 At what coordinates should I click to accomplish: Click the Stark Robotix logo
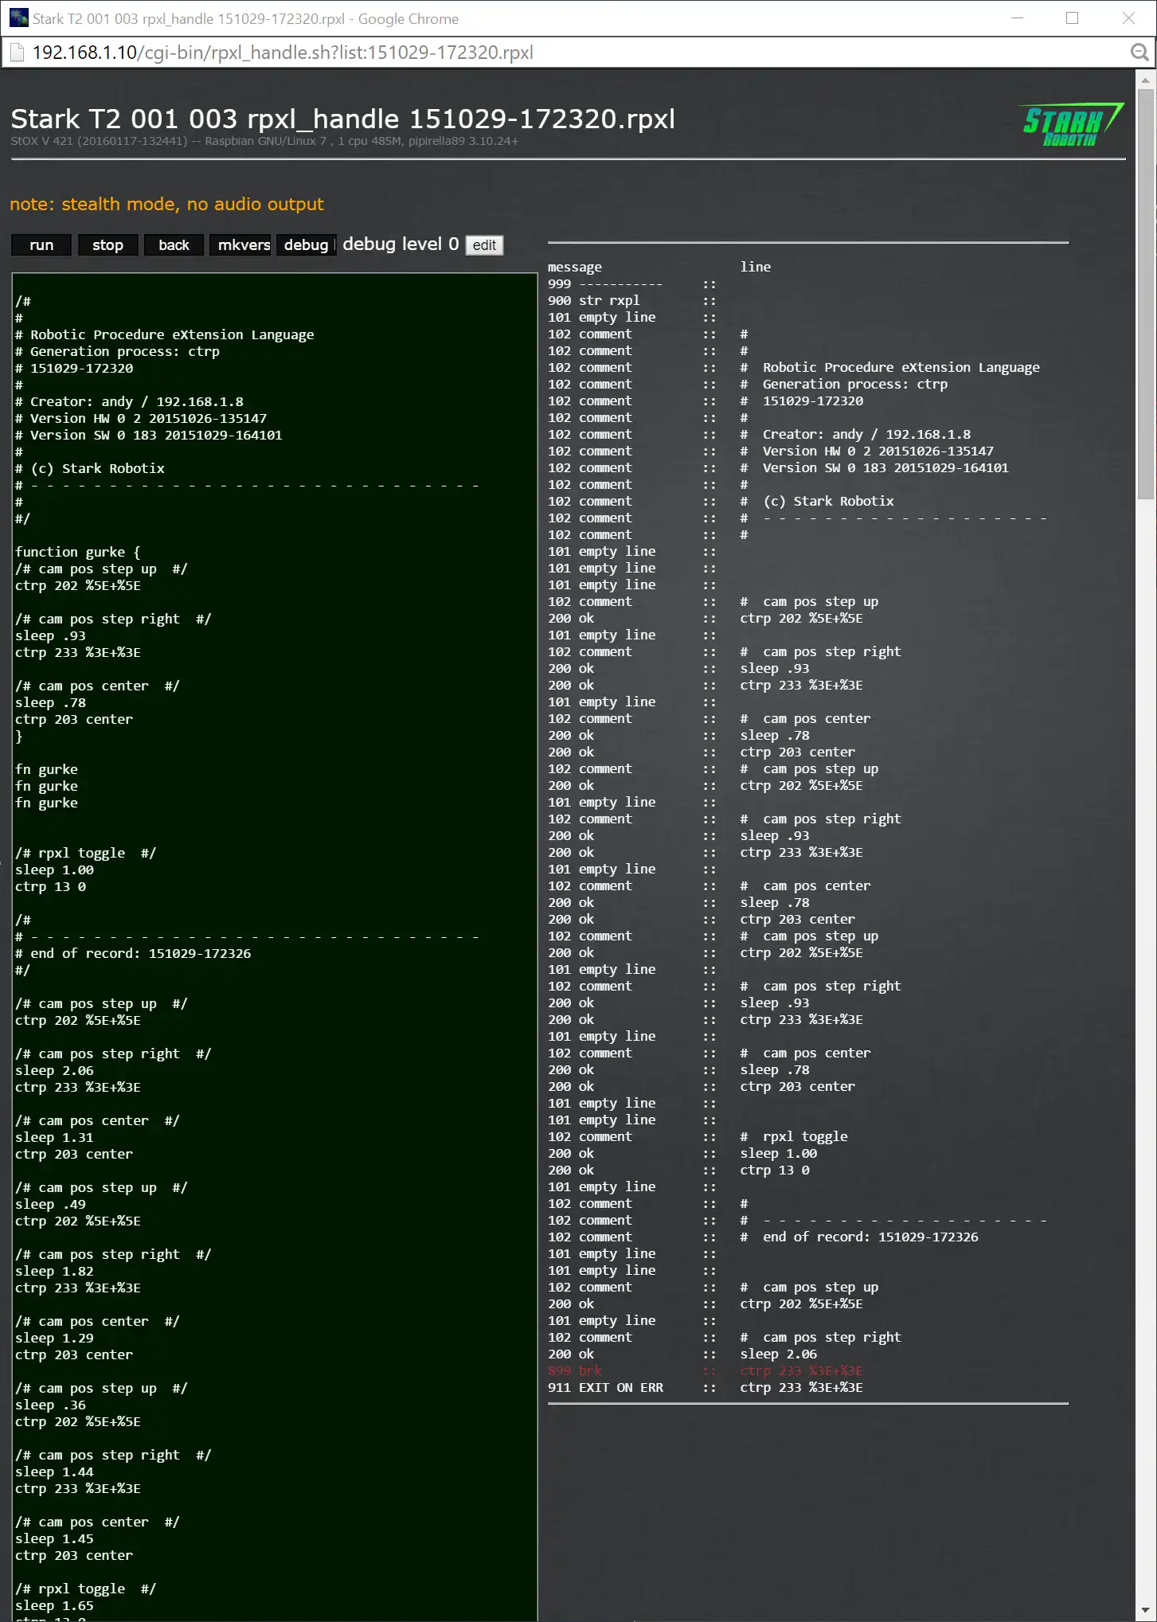click(1072, 126)
